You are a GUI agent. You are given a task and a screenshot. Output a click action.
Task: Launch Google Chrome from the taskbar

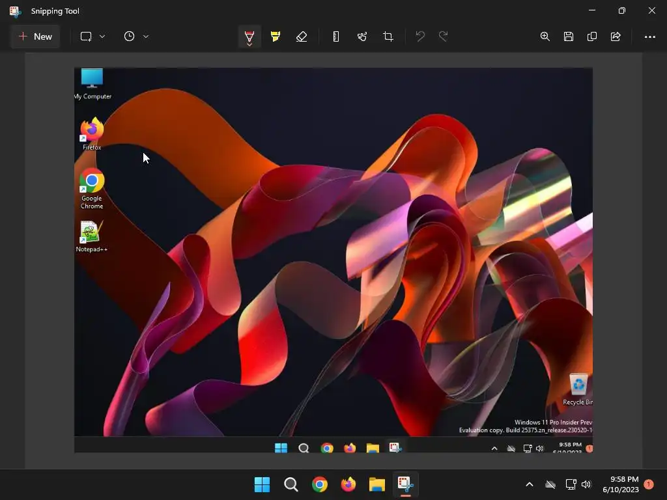pyautogui.click(x=319, y=484)
